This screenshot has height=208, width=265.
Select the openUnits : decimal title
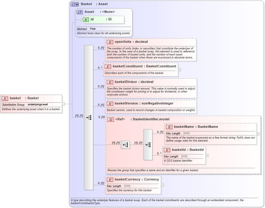tap(131, 42)
